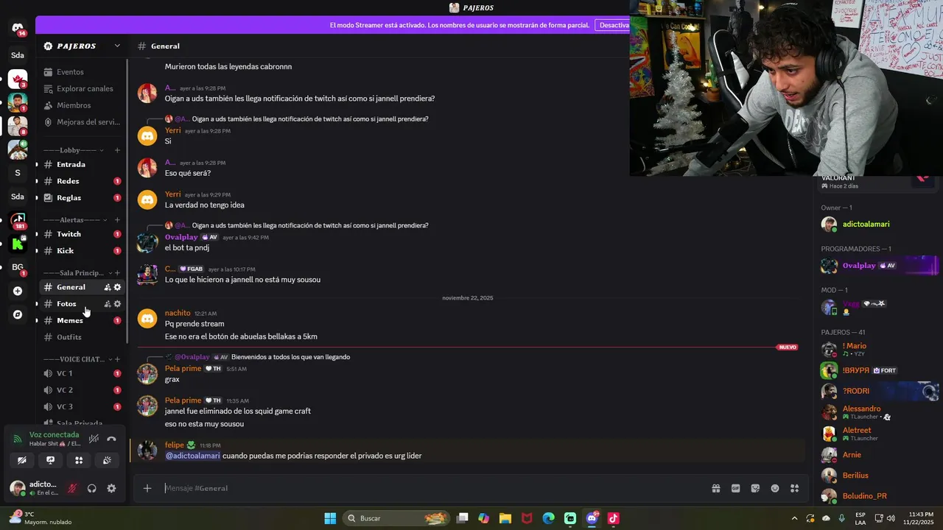Join the VC 2 voice channel
Image resolution: width=943 pixels, height=530 pixels.
81,390
